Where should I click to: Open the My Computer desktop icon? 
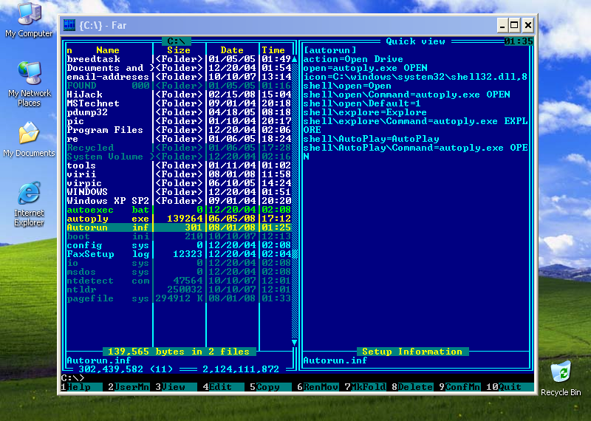tap(29, 20)
